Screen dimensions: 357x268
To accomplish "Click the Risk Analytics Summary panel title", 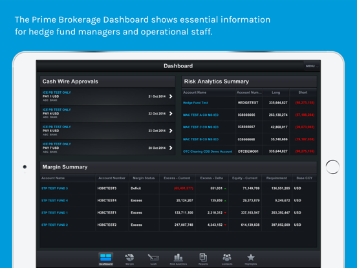I will click(217, 82).
